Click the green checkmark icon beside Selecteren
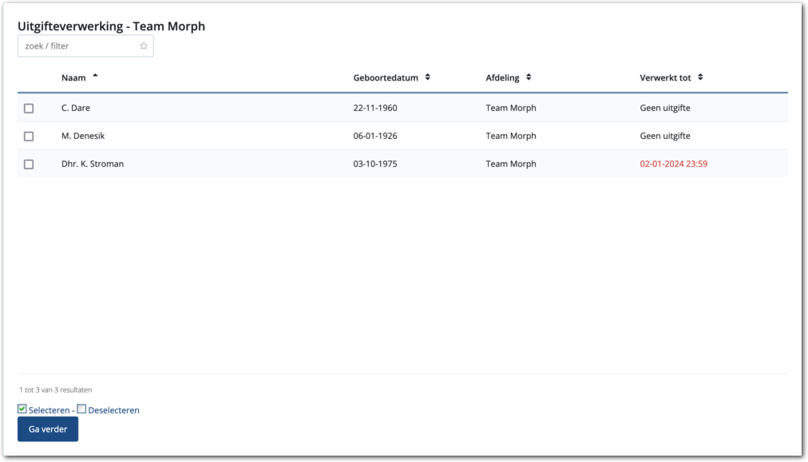 (22, 409)
